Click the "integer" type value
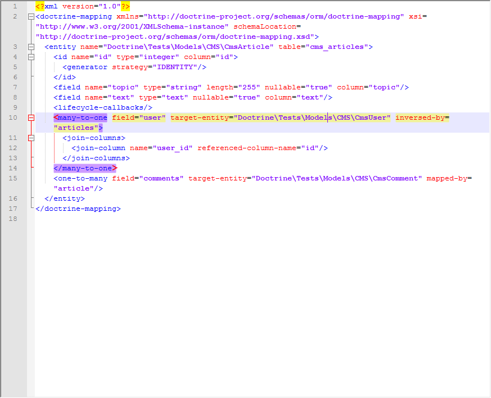 159,57
